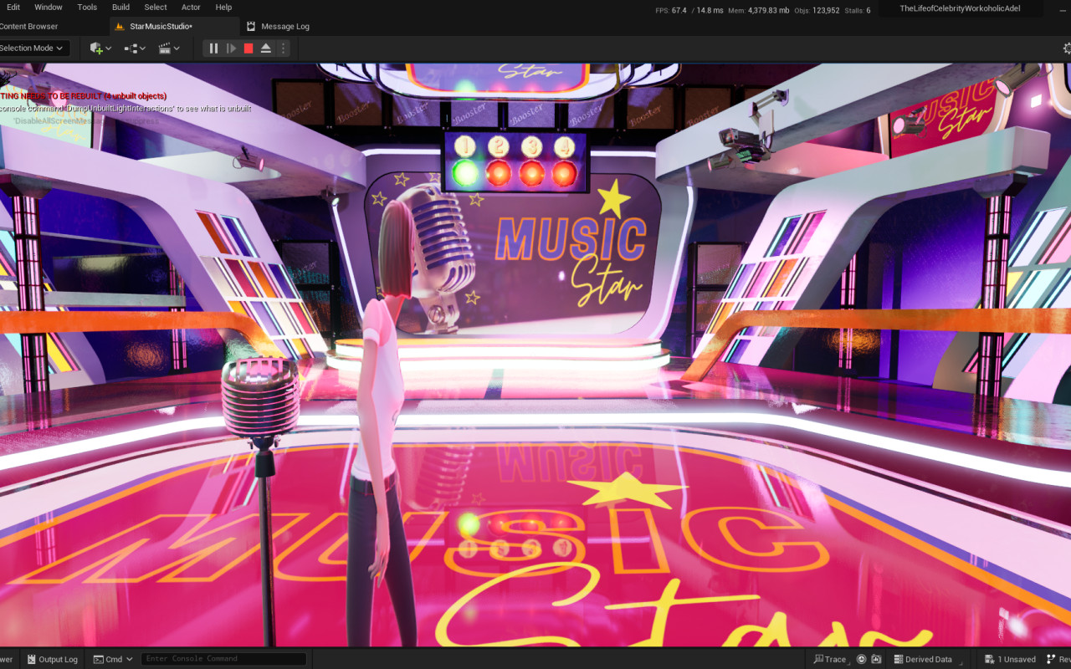The width and height of the screenshot is (1071, 669).
Task: Open the Build menu
Action: click(120, 8)
